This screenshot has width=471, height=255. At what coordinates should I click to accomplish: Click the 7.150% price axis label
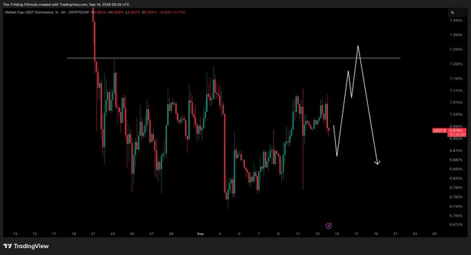[x=456, y=79]
